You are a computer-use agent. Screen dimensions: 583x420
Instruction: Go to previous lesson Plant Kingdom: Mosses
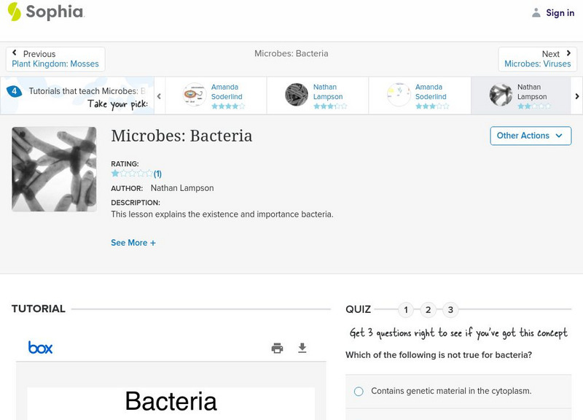click(55, 59)
